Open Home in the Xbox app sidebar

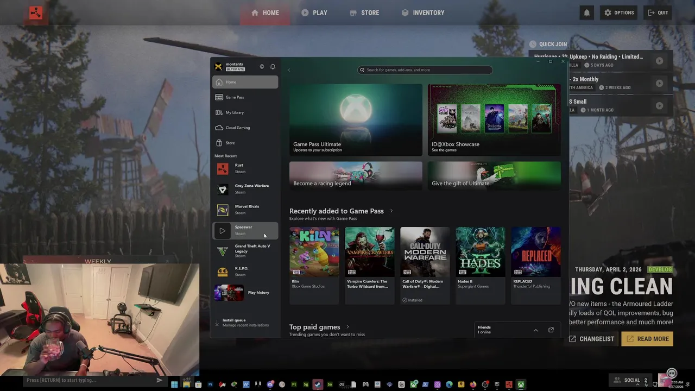[245, 82]
